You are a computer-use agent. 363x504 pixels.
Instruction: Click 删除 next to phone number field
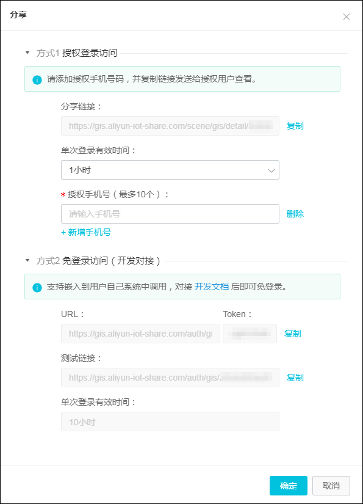click(x=295, y=214)
